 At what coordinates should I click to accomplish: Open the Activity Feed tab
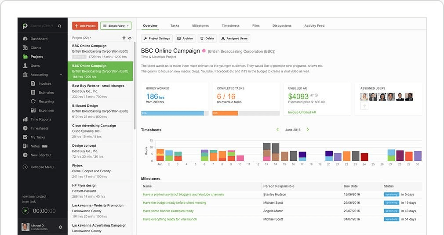tap(314, 25)
